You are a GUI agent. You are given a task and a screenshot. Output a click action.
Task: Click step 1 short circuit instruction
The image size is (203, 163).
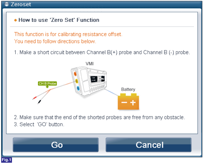tap(102, 52)
